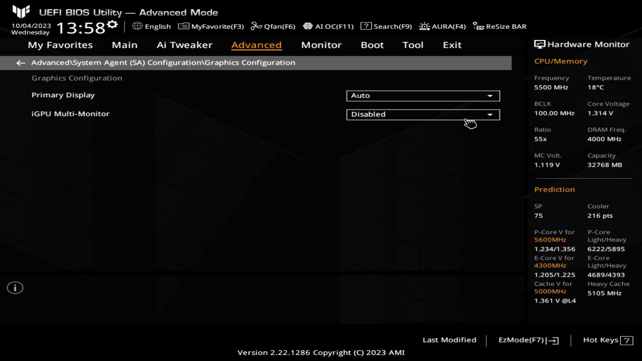Open MyFavorite(F3) list icon
Screen dimensions: 642x361
(x=184, y=26)
